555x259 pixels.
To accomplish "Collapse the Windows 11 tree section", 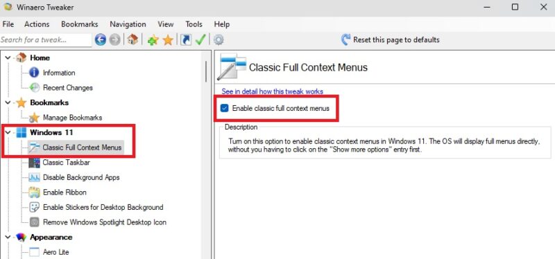I will click(x=8, y=132).
